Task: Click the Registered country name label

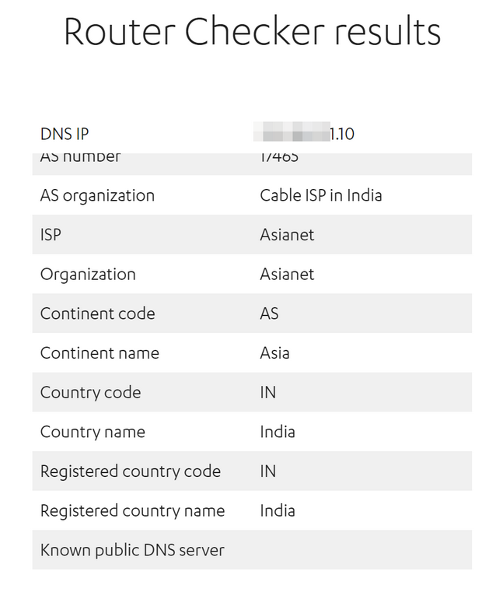Action: [132, 511]
